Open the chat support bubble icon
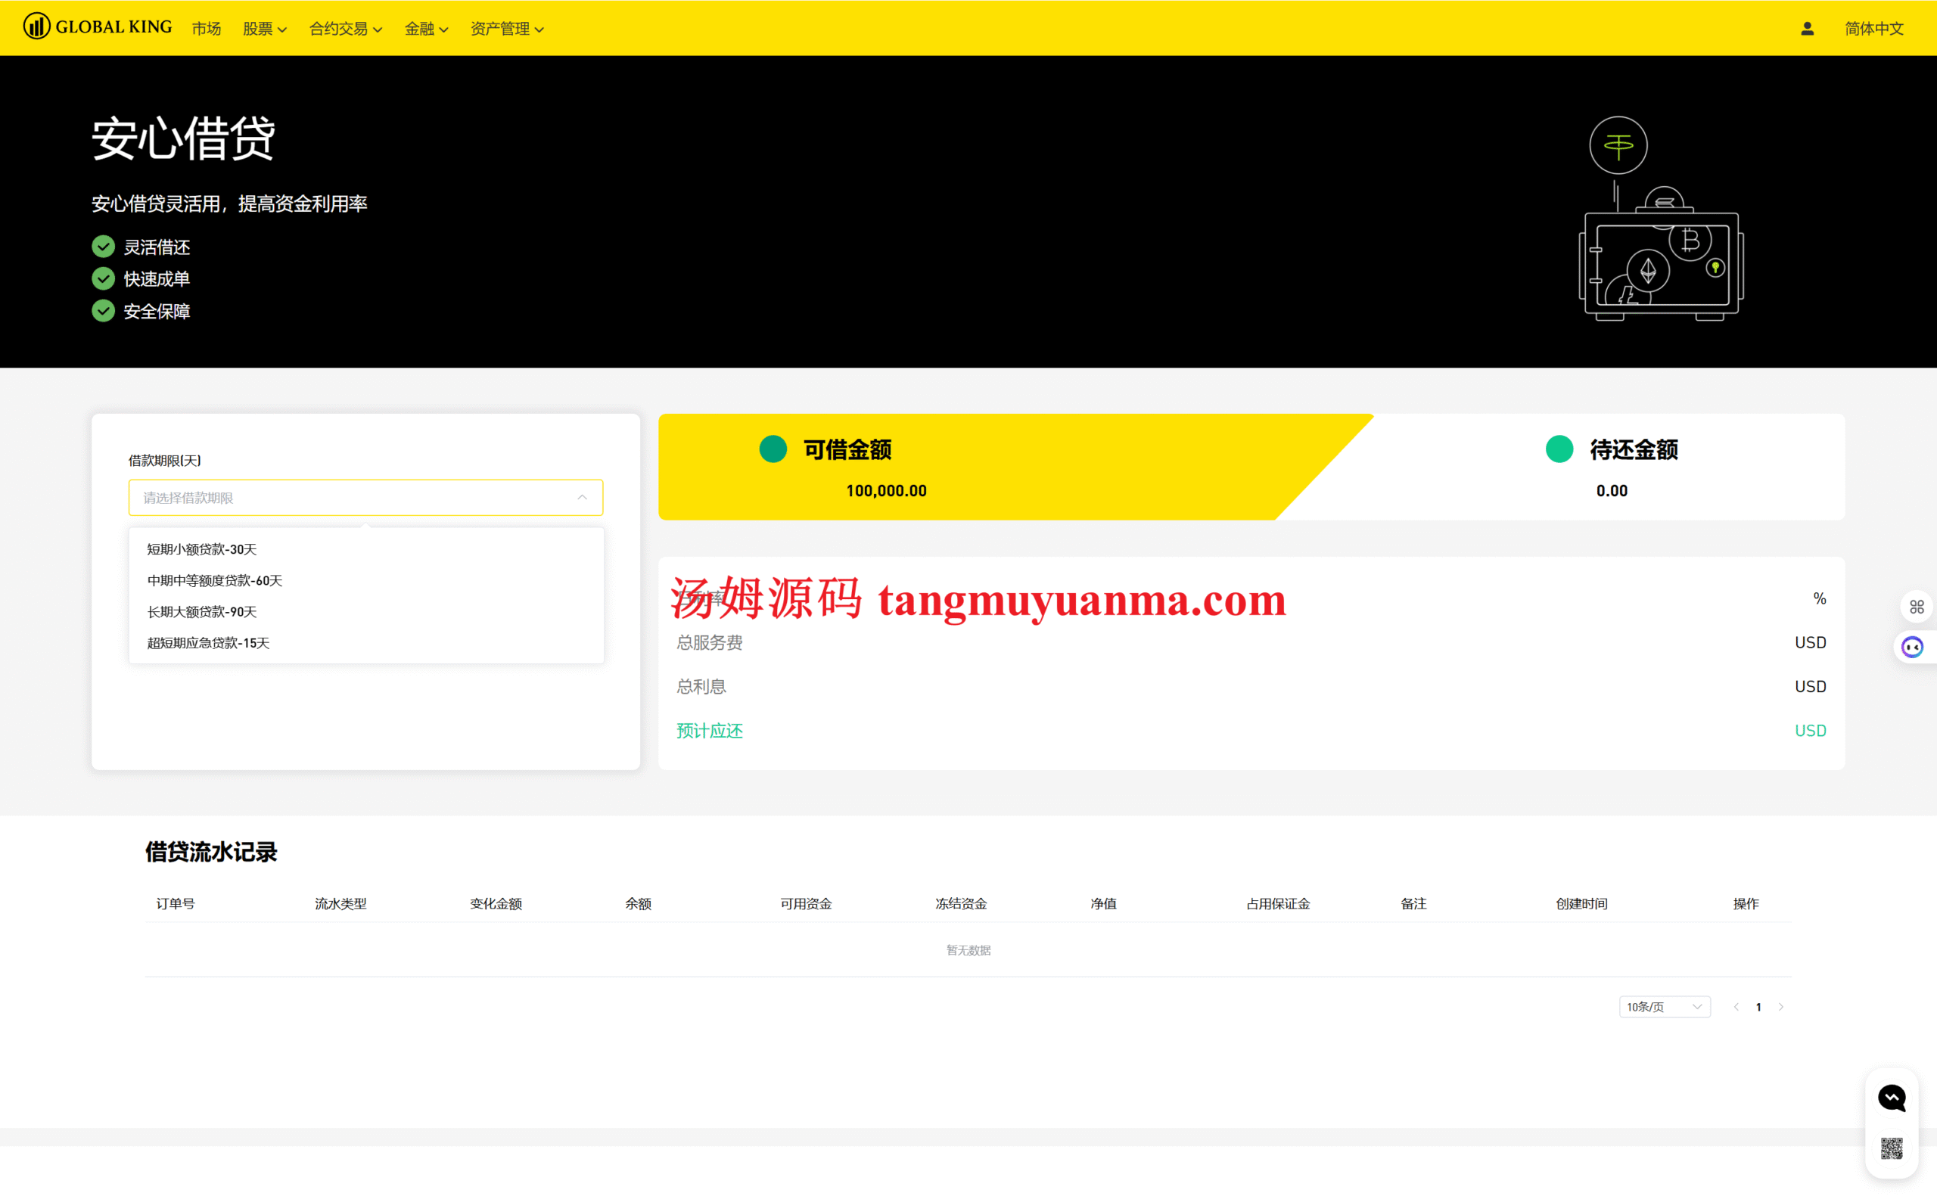Image resolution: width=1937 pixels, height=1199 pixels. (1892, 1098)
